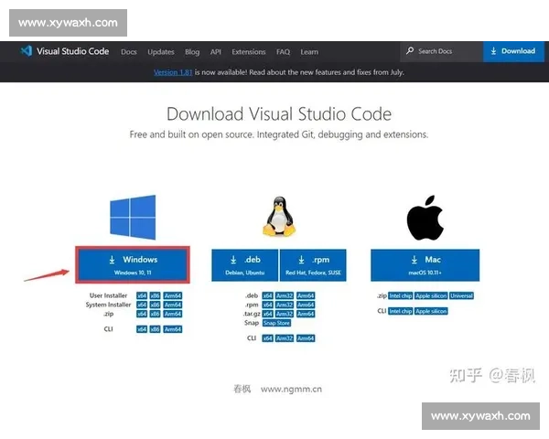Open the Version 1.81 link
This screenshot has width=549, height=439.
point(173,72)
